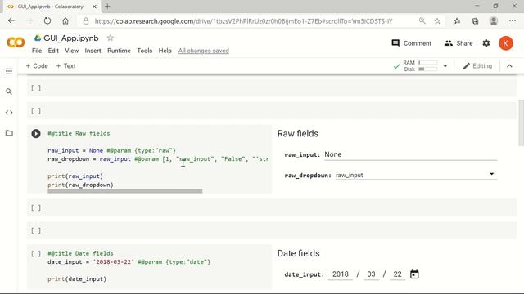Image resolution: width=524 pixels, height=294 pixels.
Task: Add a new Text cell
Action: pyautogui.click(x=65, y=66)
